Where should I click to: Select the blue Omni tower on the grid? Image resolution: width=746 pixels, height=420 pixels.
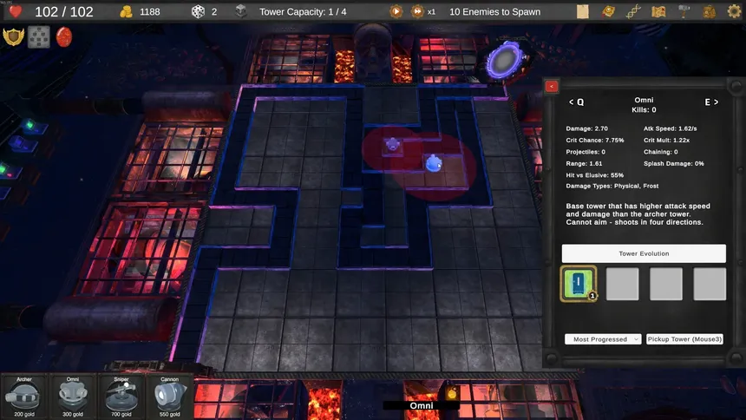[434, 163]
